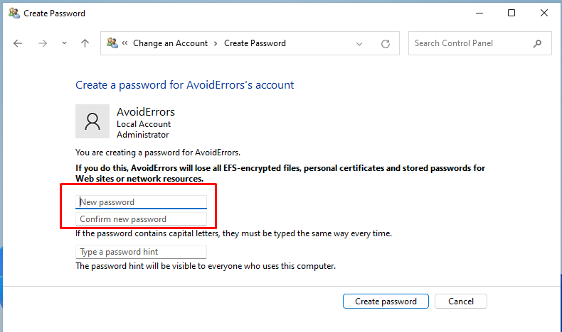Refresh the Control Panel page

(x=386, y=43)
